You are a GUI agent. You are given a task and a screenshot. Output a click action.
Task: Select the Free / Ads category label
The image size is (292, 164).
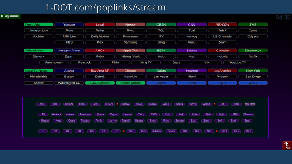tap(38, 25)
